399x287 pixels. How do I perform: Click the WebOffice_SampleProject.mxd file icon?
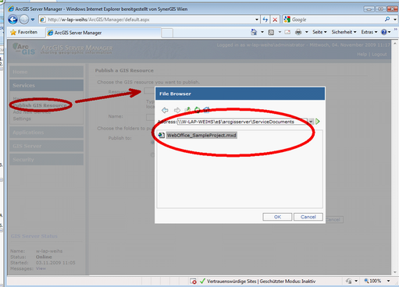(x=162, y=135)
